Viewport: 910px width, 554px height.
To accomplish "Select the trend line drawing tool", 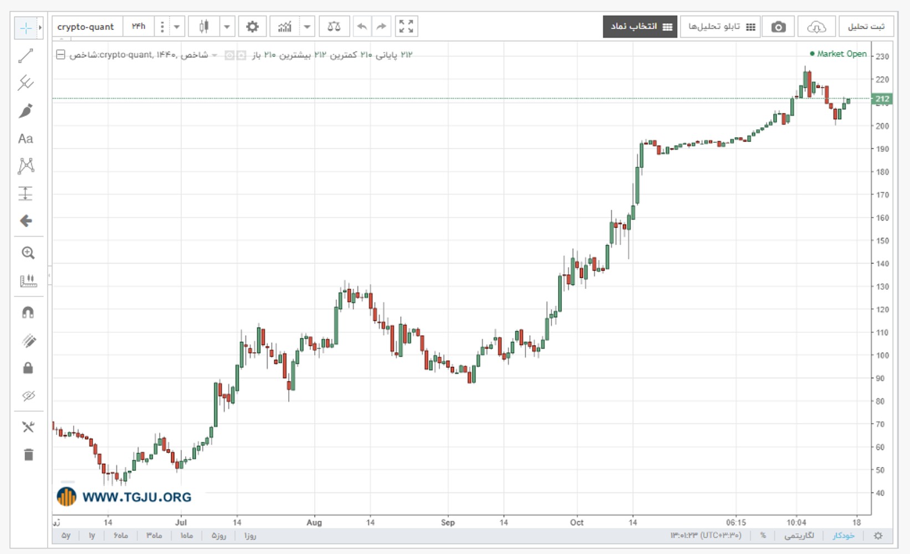I will pos(26,55).
